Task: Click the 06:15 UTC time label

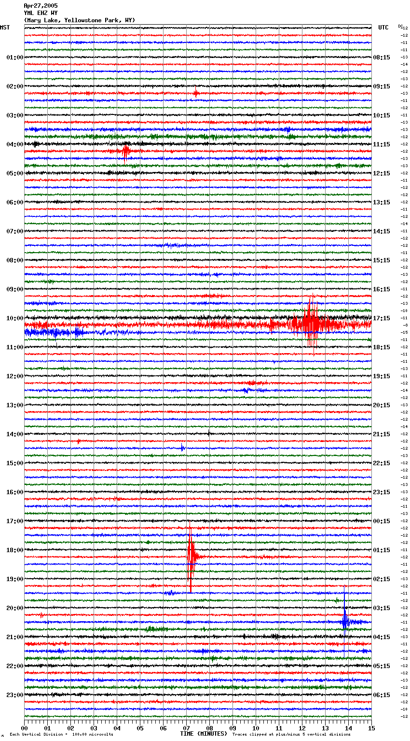Action: [382, 695]
